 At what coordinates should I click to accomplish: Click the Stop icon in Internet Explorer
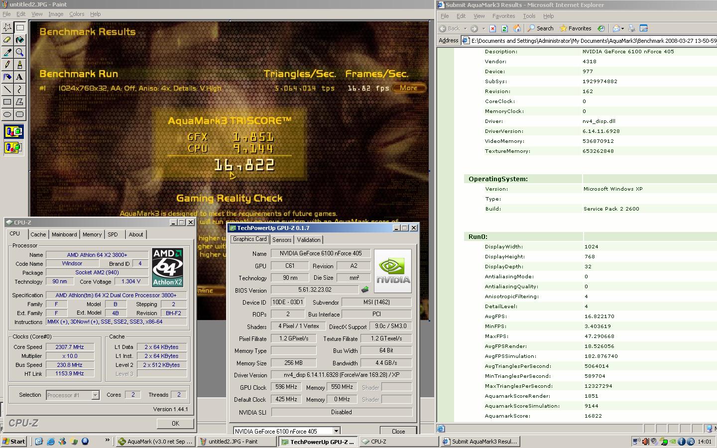492,28
